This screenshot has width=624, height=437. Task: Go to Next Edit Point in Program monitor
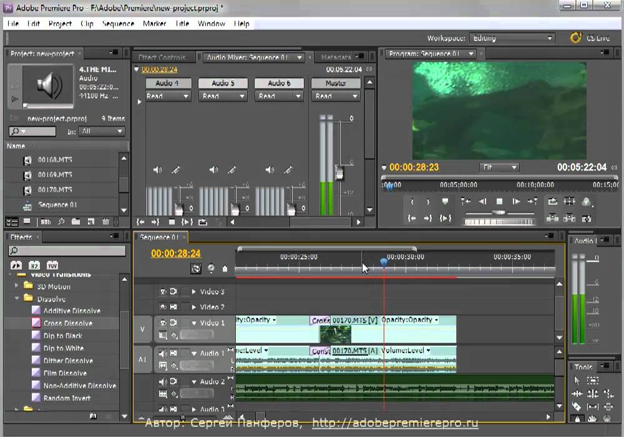pyautogui.click(x=533, y=202)
